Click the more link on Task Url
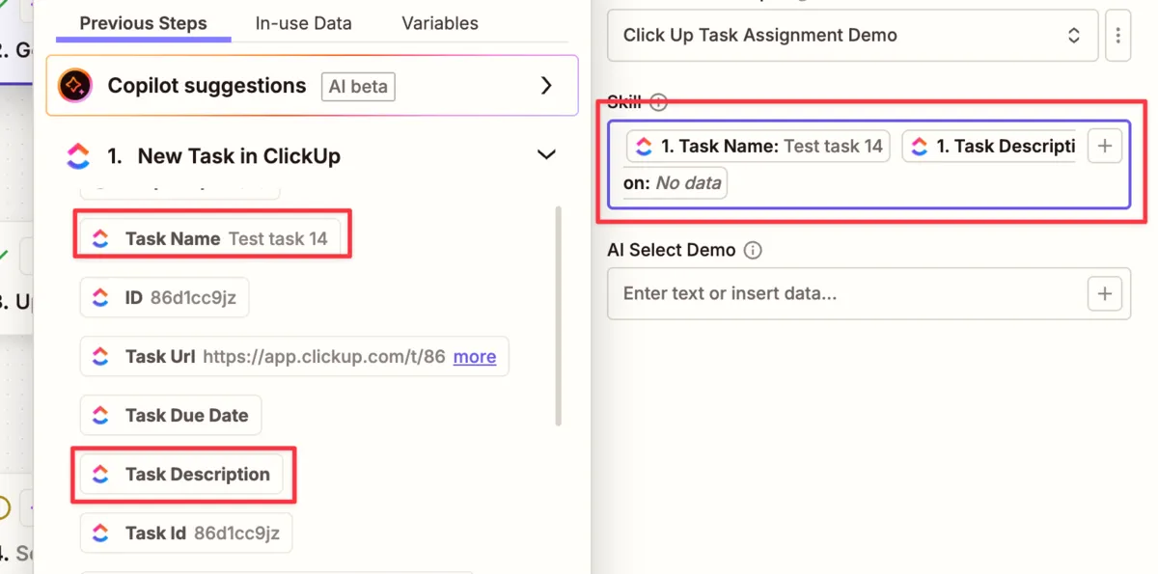Image resolution: width=1158 pixels, height=574 pixels. (474, 356)
